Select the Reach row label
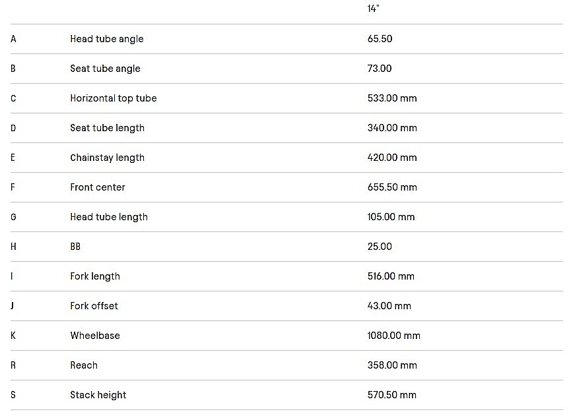 click(x=84, y=365)
